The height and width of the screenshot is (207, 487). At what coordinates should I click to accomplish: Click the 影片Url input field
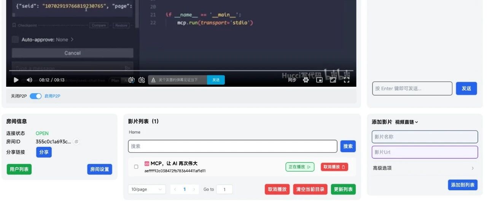[x=425, y=152]
